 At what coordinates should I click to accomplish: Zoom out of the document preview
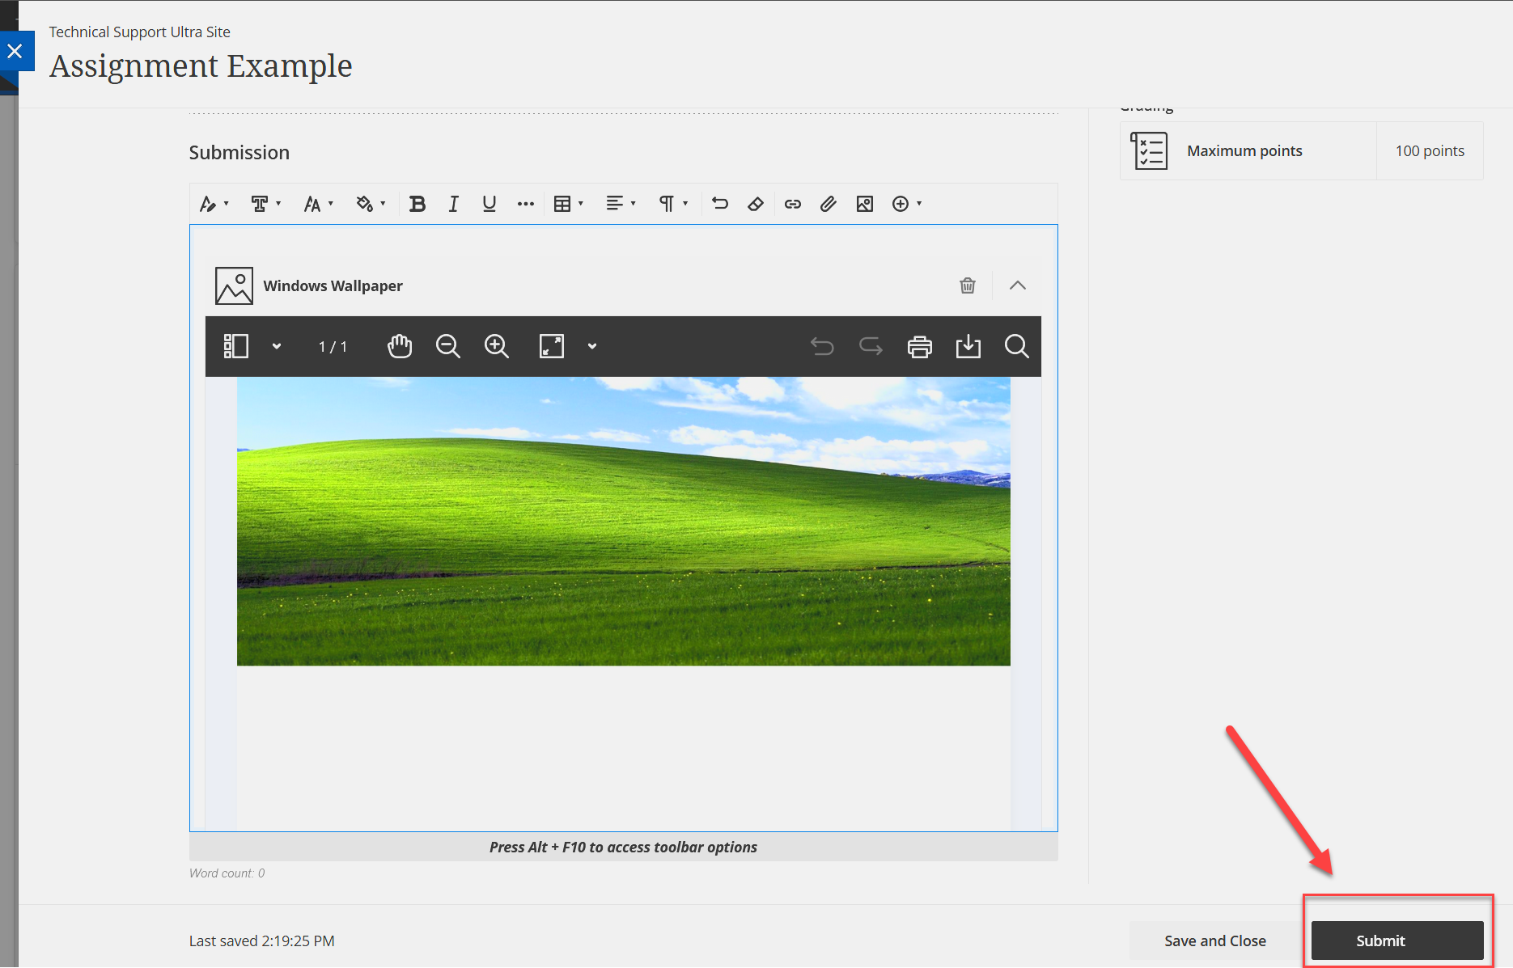click(x=447, y=346)
